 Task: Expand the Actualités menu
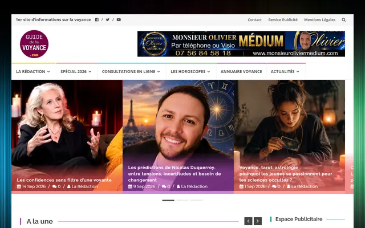[285, 71]
